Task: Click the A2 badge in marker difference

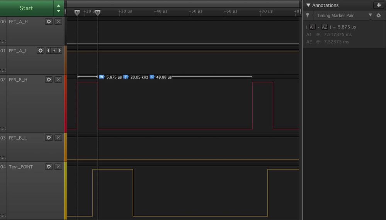Action: click(x=325, y=27)
